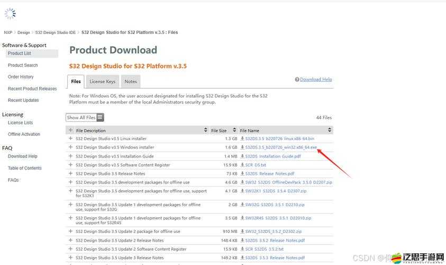The width and height of the screenshot is (446, 265).
Task: Open License Lists in sidebar
Action: coord(20,122)
